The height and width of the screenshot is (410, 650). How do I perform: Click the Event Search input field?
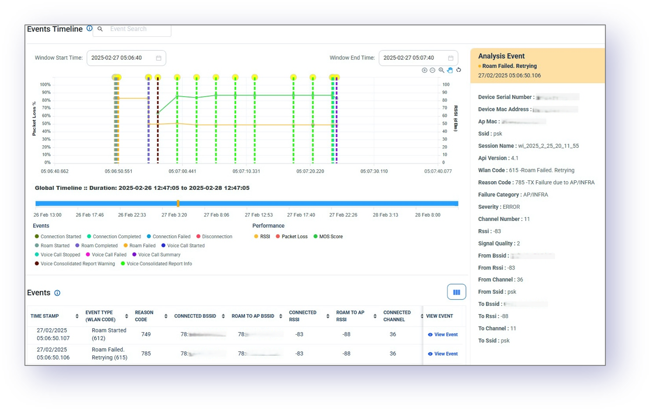pyautogui.click(x=137, y=29)
